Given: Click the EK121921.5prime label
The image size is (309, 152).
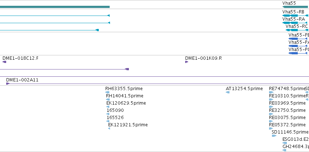Looking at the screenshot, I should tap(128, 125).
